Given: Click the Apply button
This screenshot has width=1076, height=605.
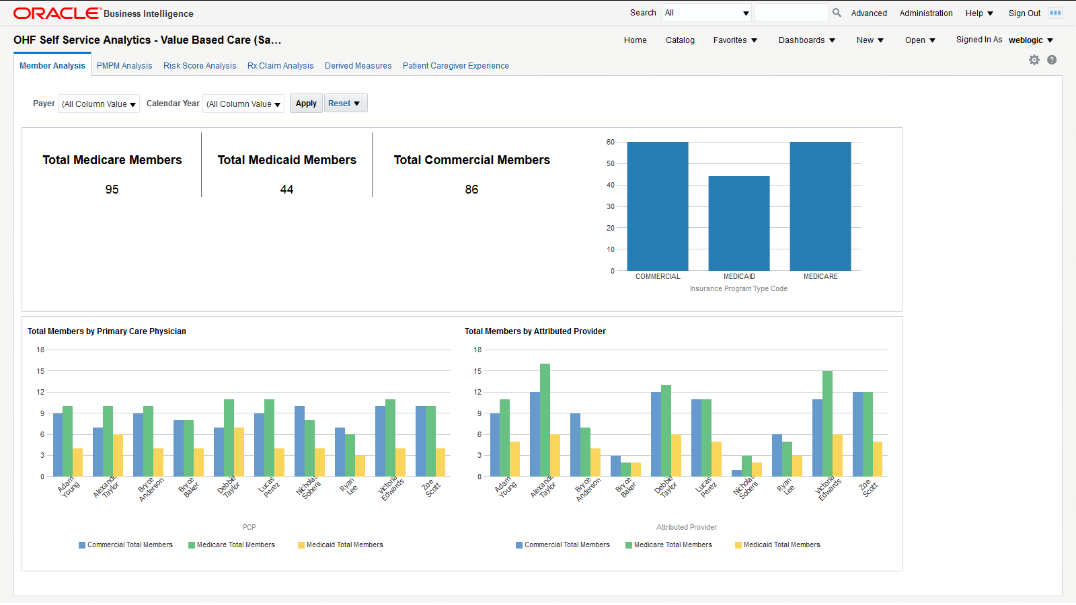Looking at the screenshot, I should click(x=305, y=103).
